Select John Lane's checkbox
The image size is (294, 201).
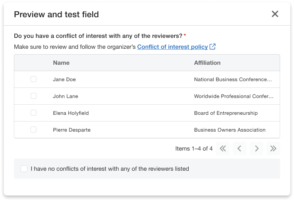pyautogui.click(x=34, y=96)
